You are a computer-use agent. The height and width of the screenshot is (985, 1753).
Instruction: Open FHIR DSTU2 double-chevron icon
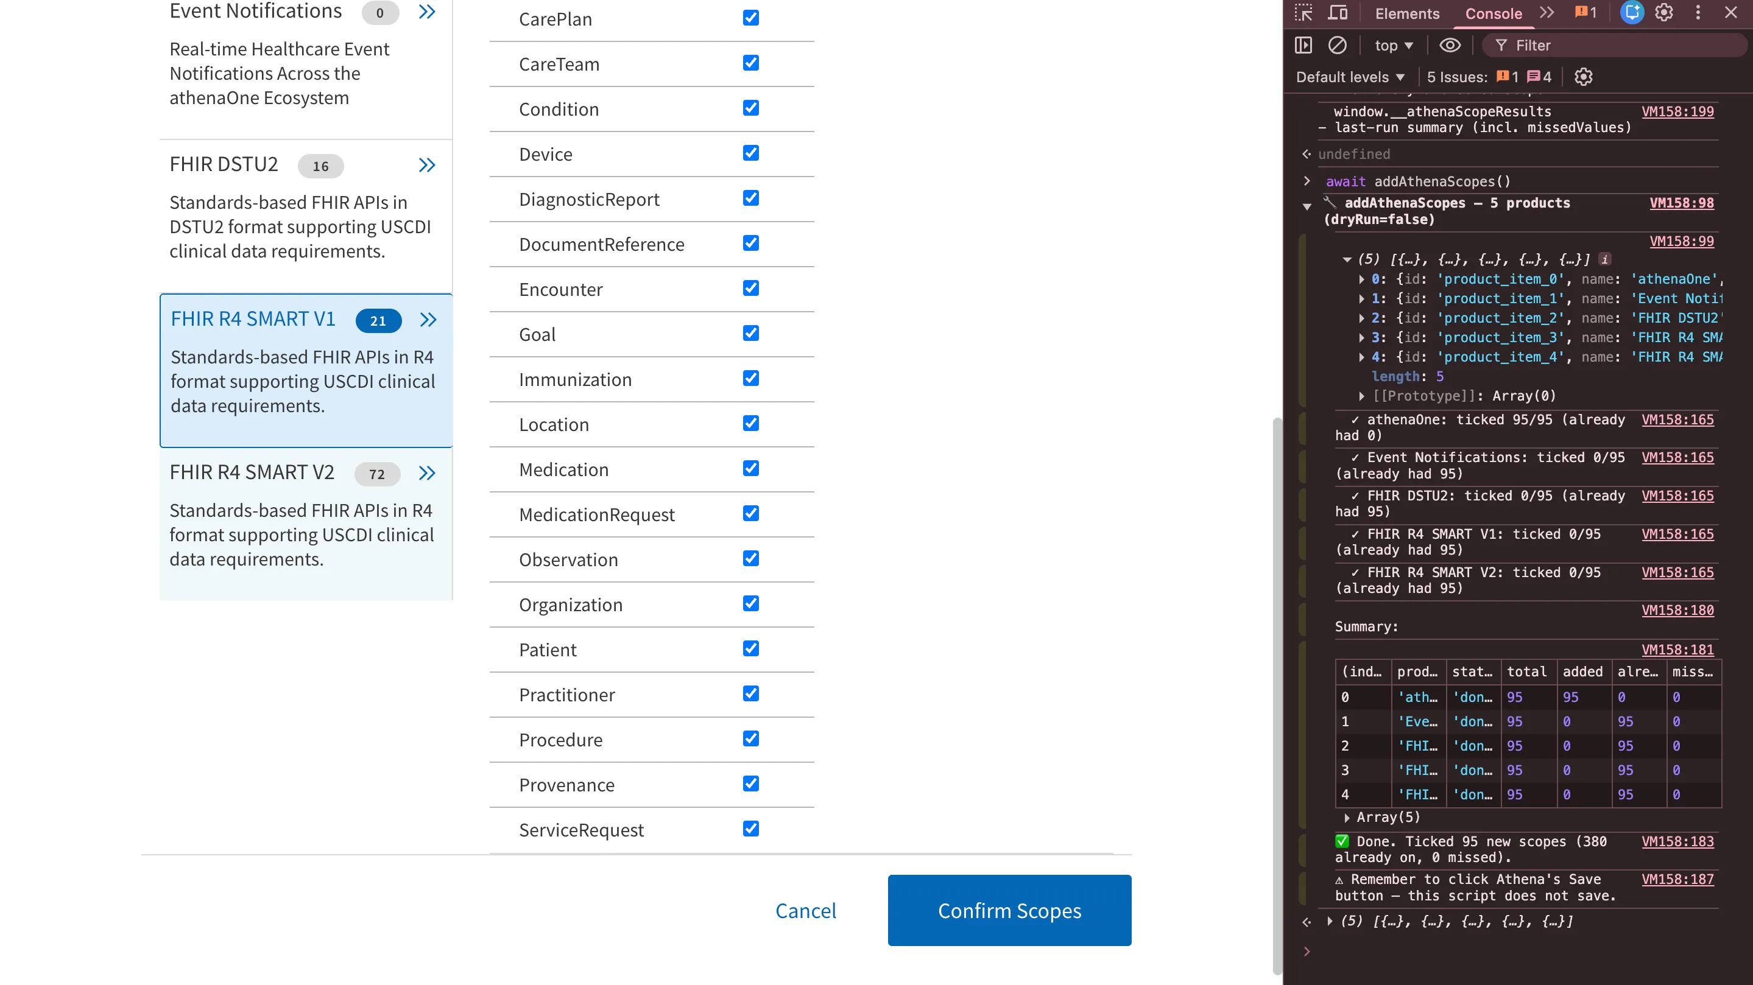[x=427, y=166]
